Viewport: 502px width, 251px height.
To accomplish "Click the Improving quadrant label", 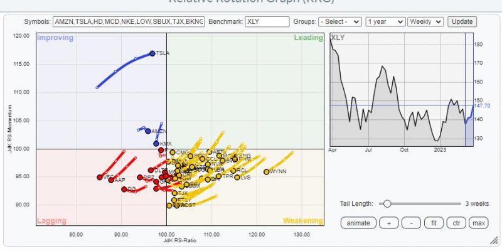I will (55, 38).
